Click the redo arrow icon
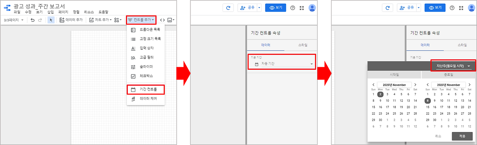477x145 pixels. point(40,20)
